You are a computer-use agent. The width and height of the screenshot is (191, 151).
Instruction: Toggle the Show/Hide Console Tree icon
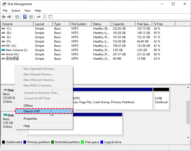coord(17,17)
